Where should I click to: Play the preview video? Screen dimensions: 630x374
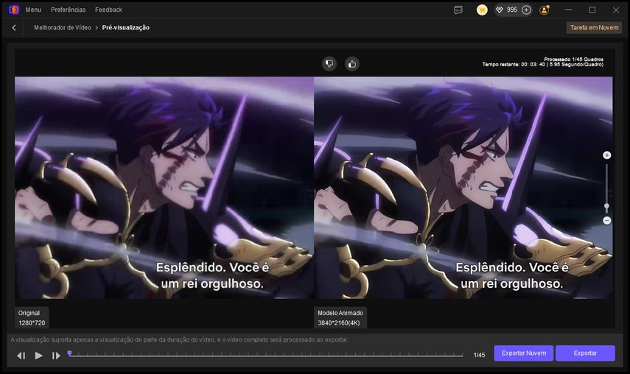click(38, 356)
